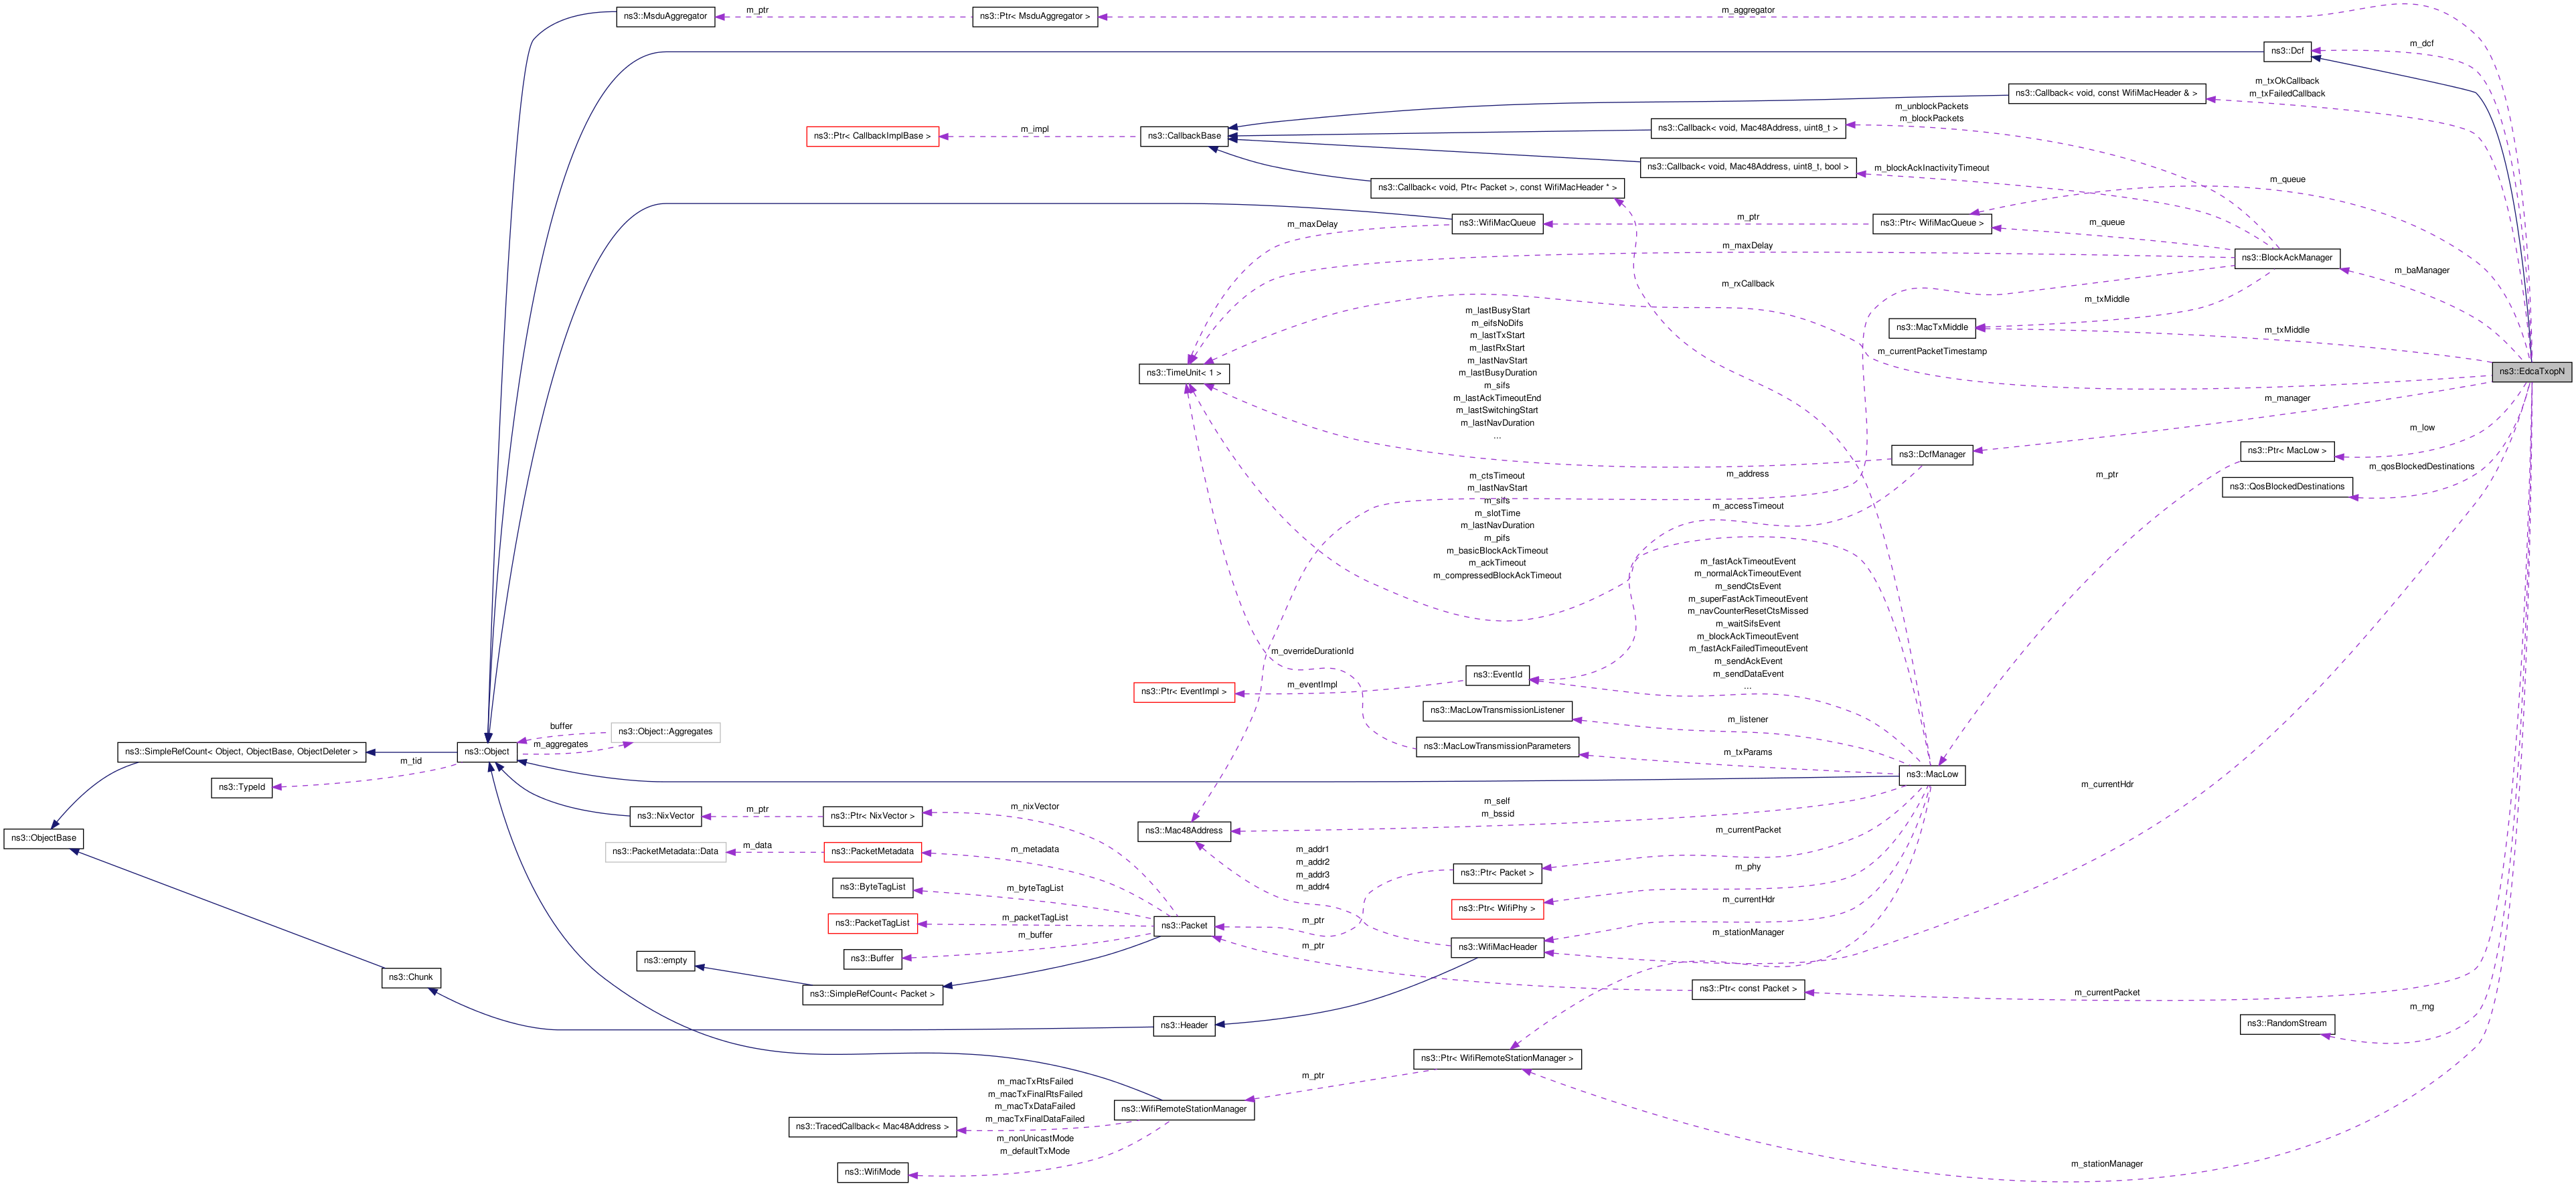Open the red ns3::PacketMetadata node

click(872, 852)
